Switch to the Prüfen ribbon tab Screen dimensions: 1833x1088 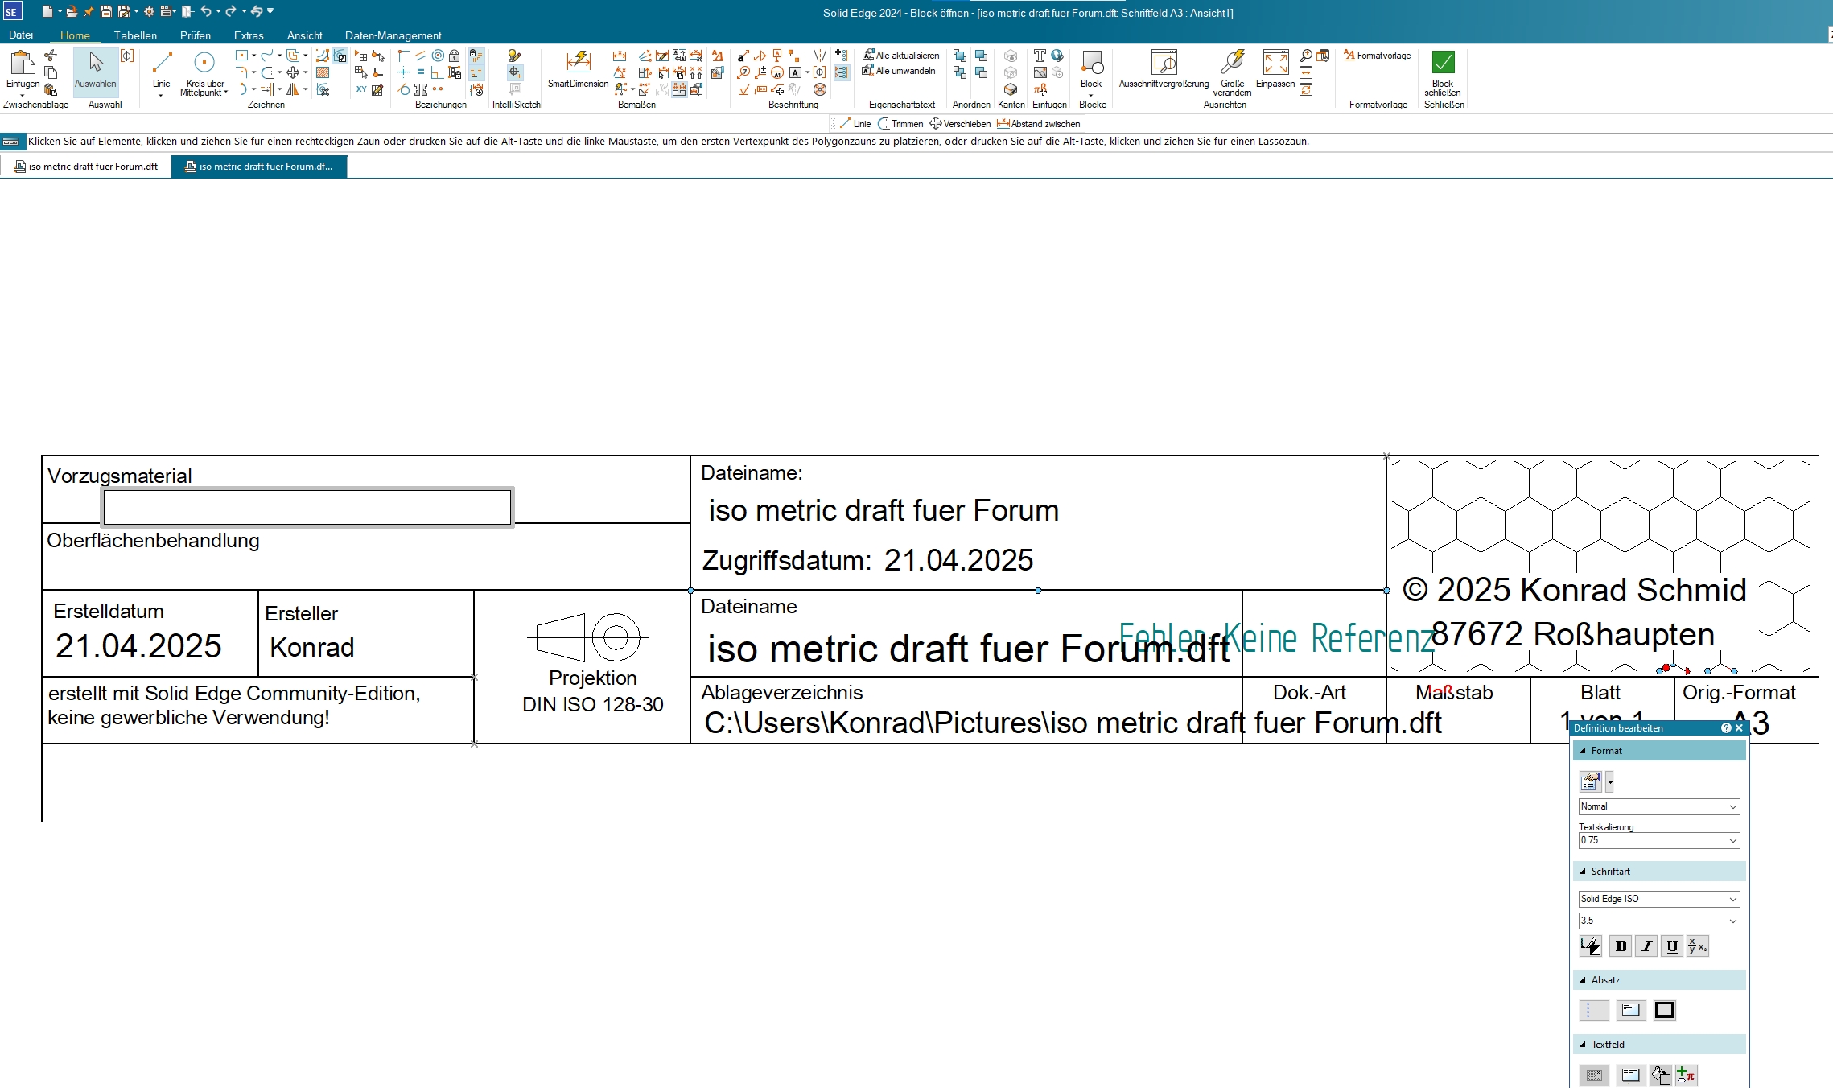click(x=196, y=35)
